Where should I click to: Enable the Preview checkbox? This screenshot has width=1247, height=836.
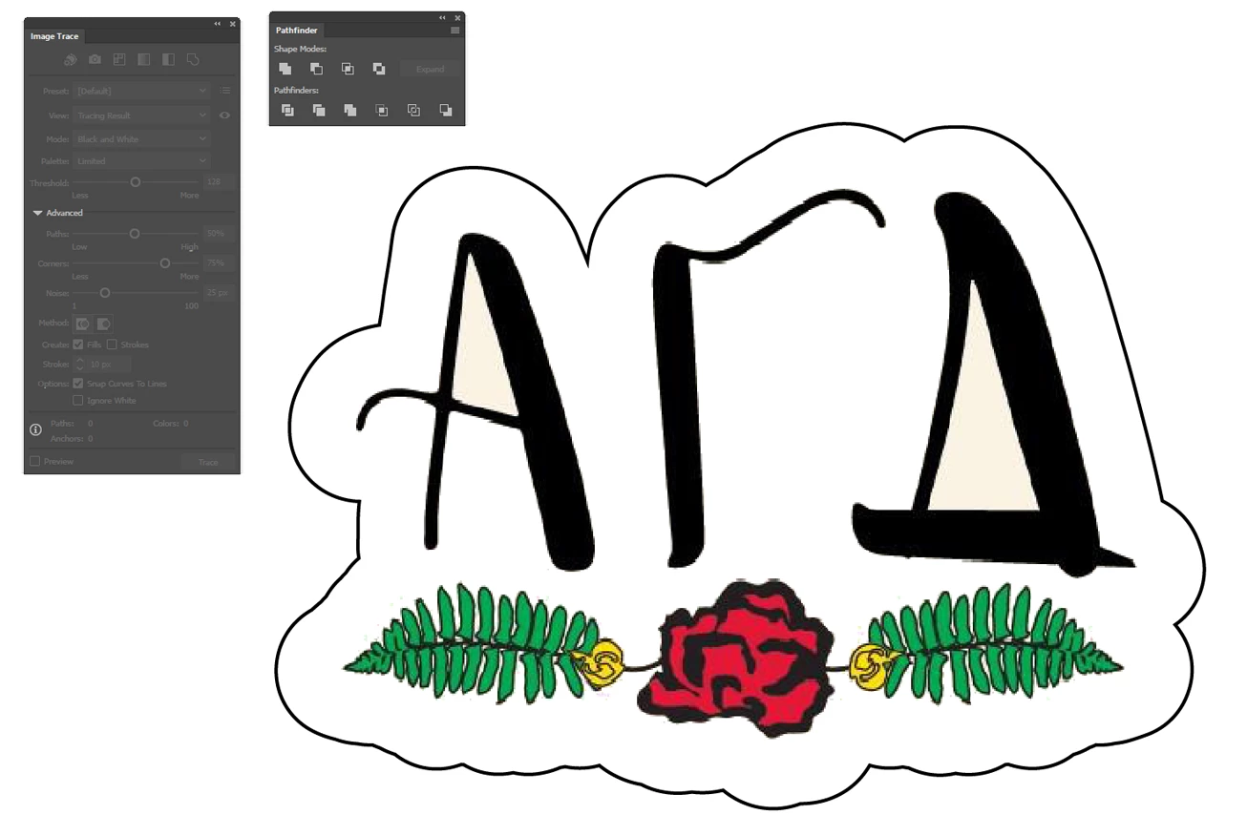click(35, 462)
